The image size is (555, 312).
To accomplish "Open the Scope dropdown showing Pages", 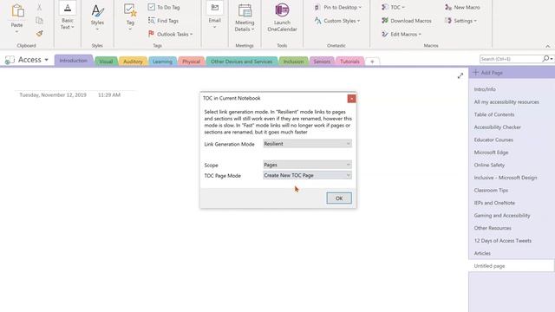I will tap(307, 165).
